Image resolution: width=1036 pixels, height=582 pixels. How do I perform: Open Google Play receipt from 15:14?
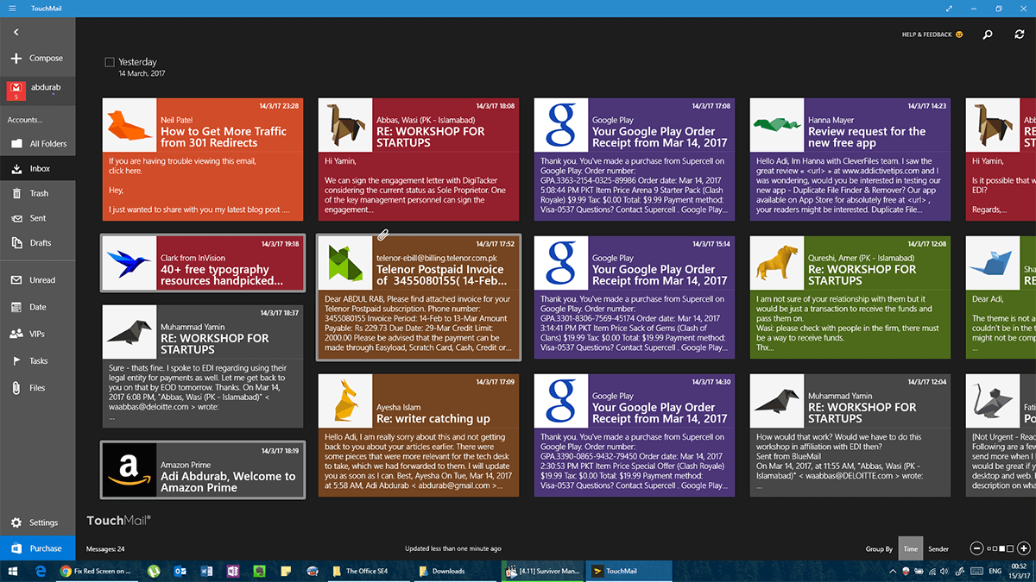pos(635,297)
